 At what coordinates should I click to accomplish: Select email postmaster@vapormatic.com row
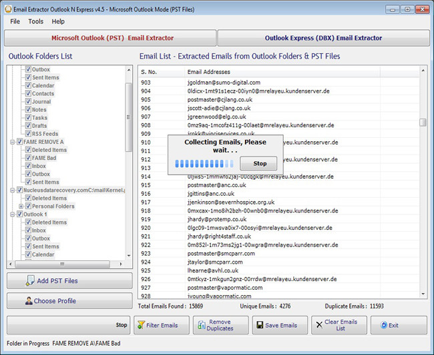tap(278, 288)
